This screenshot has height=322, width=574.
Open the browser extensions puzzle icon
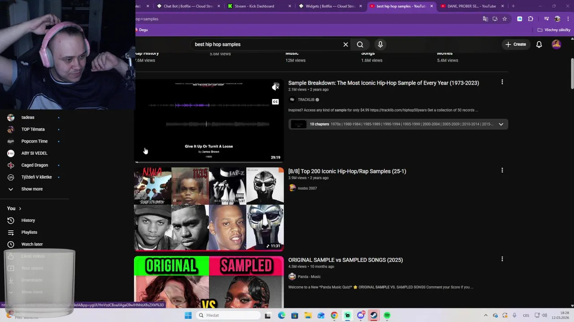tap(531, 19)
